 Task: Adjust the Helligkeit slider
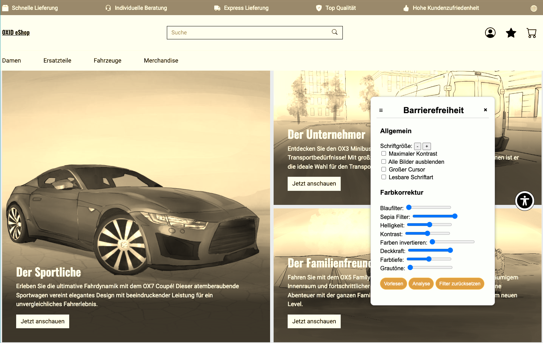429,225
